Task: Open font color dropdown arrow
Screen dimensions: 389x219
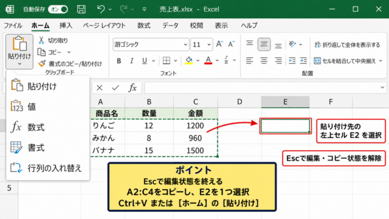Action: (x=217, y=61)
